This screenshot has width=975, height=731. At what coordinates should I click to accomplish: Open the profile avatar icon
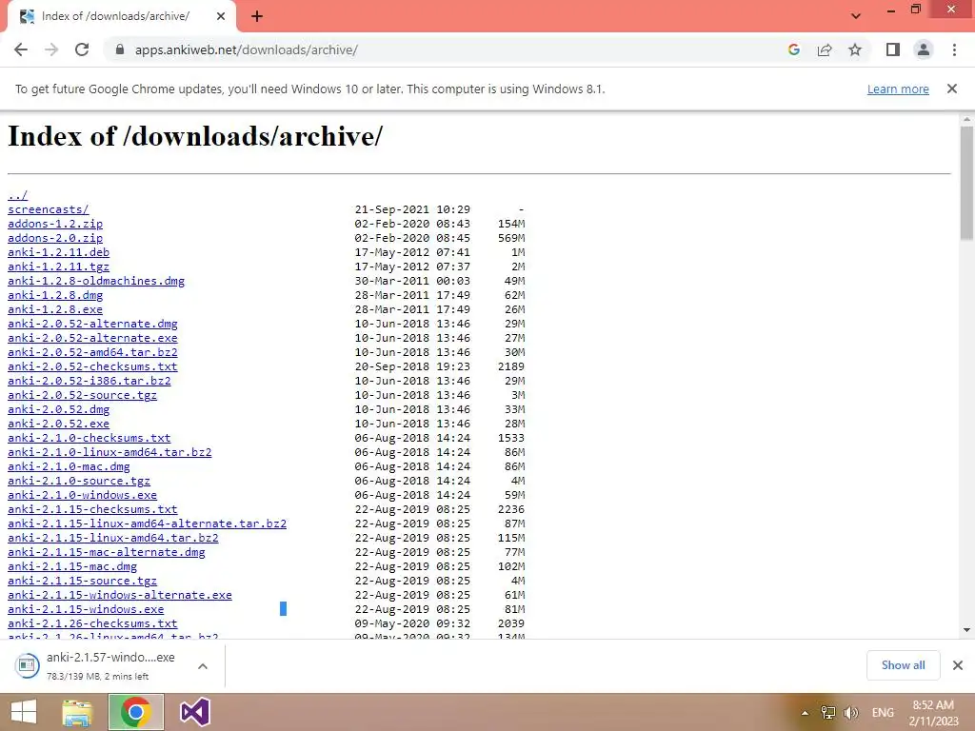(x=924, y=49)
